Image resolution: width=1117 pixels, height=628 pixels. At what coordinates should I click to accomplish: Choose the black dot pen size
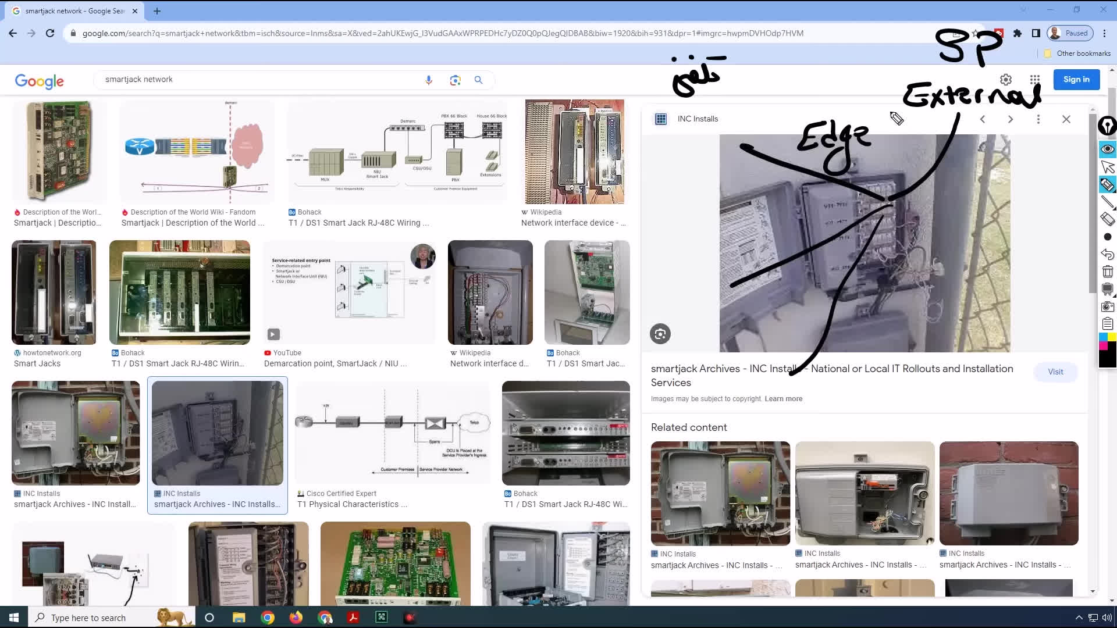(1107, 237)
